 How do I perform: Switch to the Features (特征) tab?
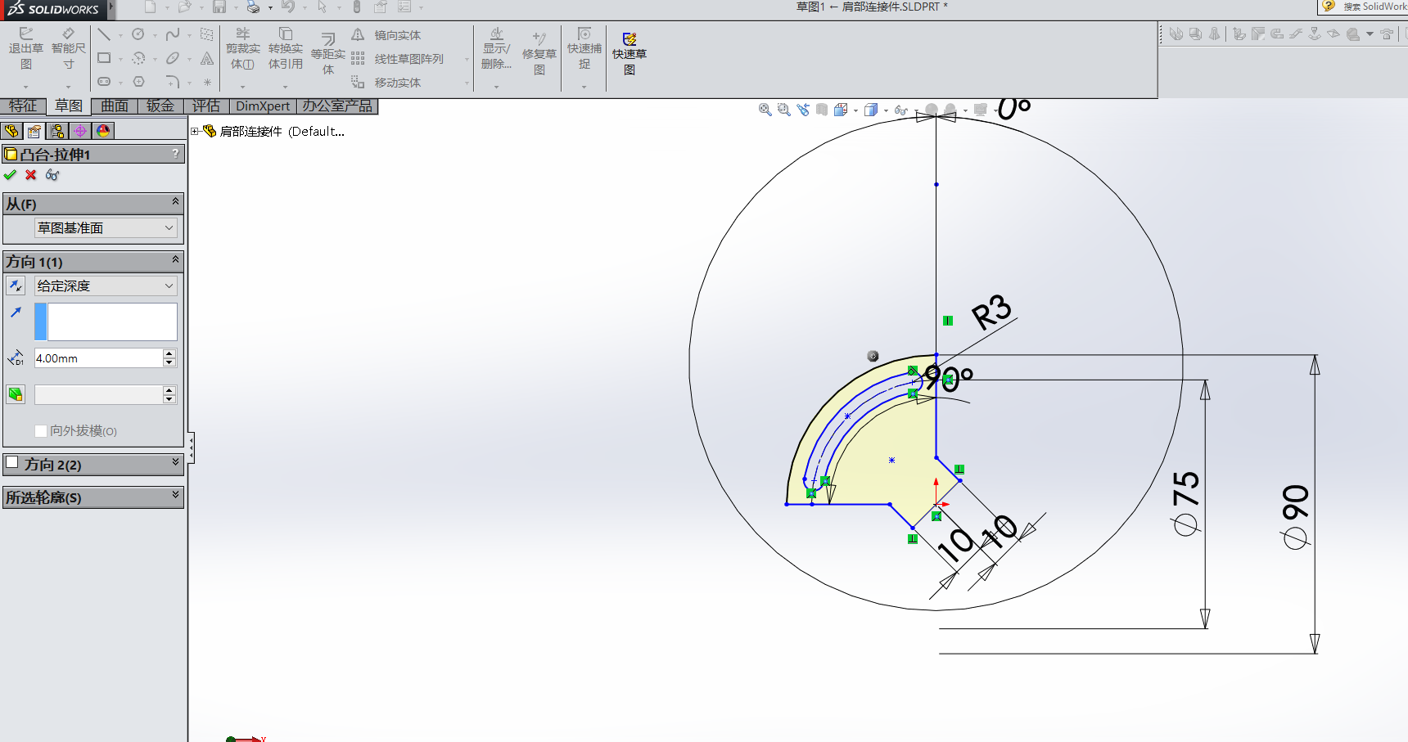coord(23,106)
